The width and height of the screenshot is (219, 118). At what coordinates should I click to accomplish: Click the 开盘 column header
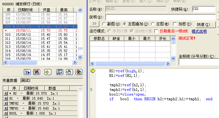click(x=48, y=10)
